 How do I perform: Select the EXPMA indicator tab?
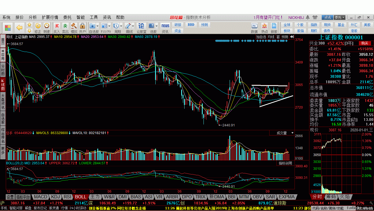click(287, 197)
